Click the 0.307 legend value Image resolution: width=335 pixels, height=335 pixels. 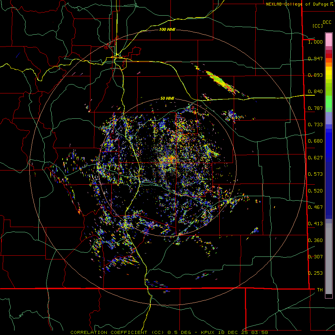[x=315, y=257]
